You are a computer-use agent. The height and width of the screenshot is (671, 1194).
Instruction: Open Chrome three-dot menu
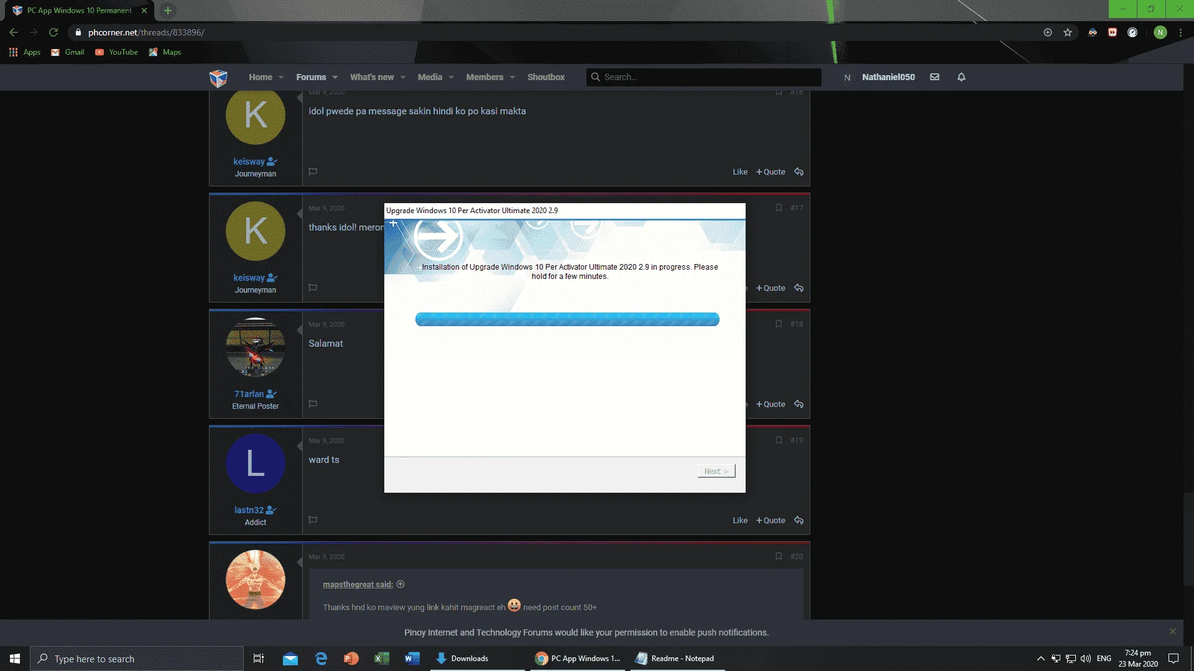click(x=1180, y=32)
